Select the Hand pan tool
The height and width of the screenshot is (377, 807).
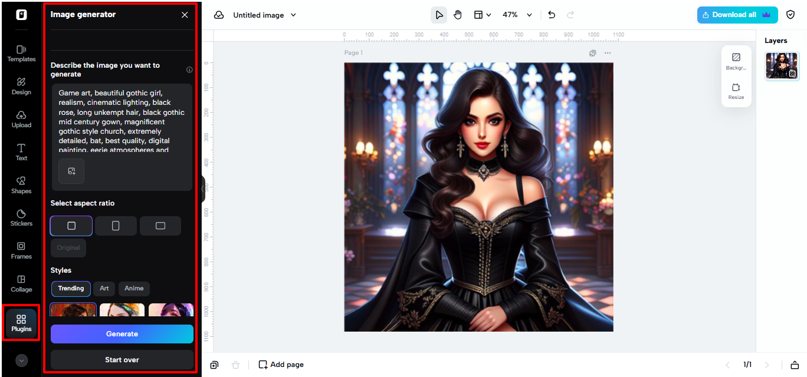click(458, 15)
